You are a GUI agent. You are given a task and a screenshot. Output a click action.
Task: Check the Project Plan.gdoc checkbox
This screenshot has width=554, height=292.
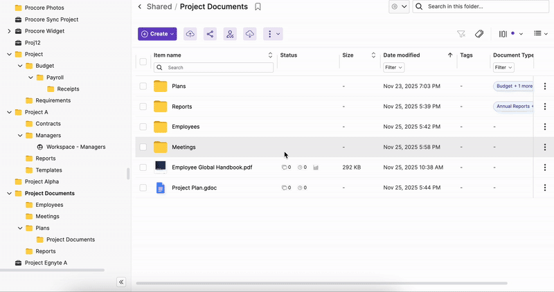point(143,188)
